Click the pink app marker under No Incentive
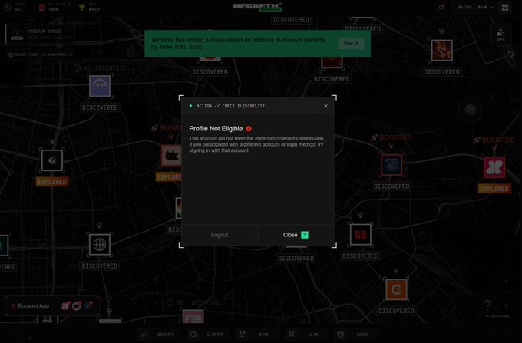 (193, 316)
